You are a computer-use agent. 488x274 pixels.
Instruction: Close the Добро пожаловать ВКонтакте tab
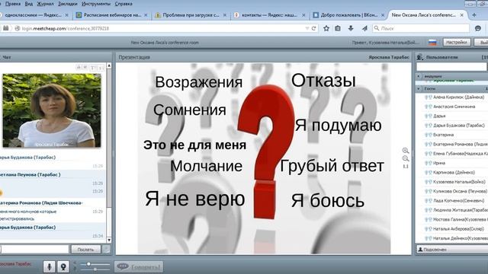(x=383, y=15)
